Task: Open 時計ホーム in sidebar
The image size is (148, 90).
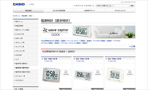Action: (26, 21)
